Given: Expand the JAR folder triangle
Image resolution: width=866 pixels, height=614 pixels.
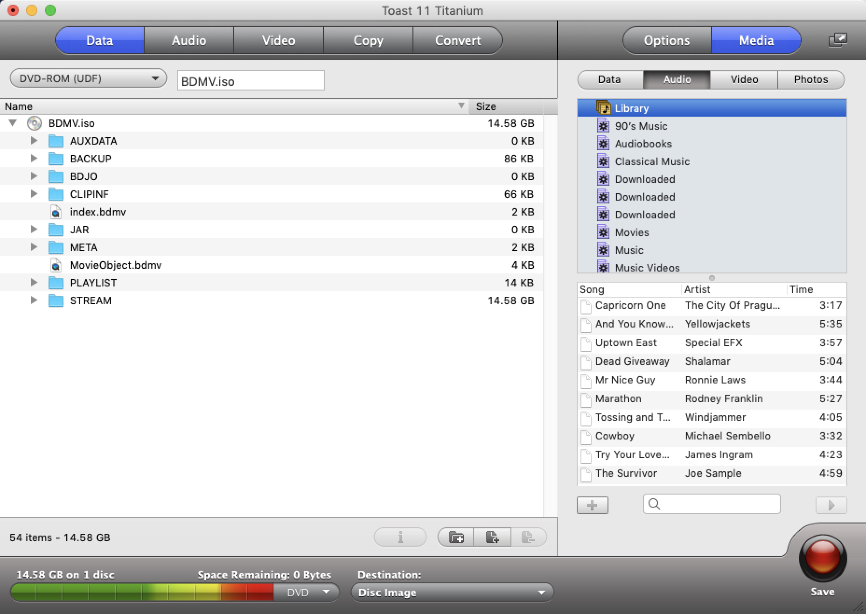Looking at the screenshot, I should [34, 229].
